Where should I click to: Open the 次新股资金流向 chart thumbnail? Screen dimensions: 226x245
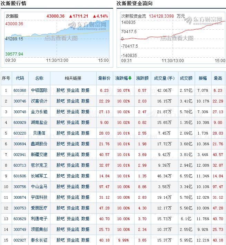tap(173, 38)
